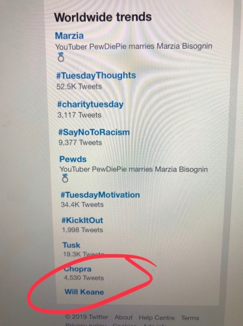Open #SayNoToRacism trending hashtag

pyautogui.click(x=94, y=132)
